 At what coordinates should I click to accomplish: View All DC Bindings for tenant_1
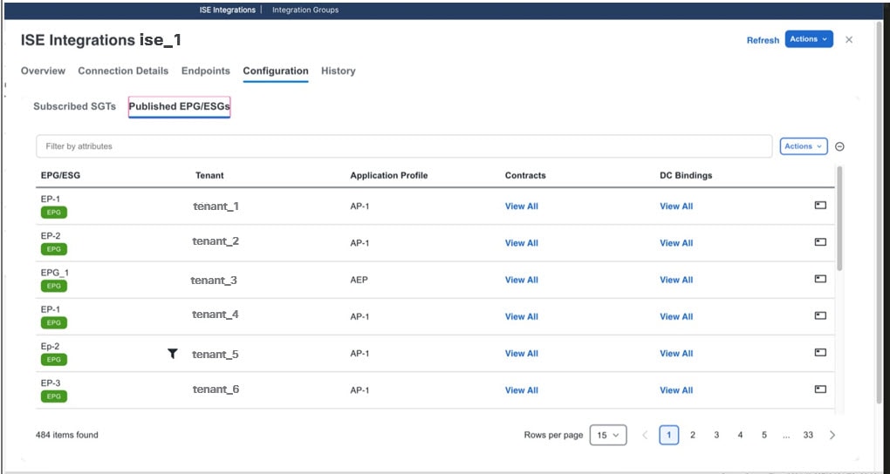click(x=676, y=207)
